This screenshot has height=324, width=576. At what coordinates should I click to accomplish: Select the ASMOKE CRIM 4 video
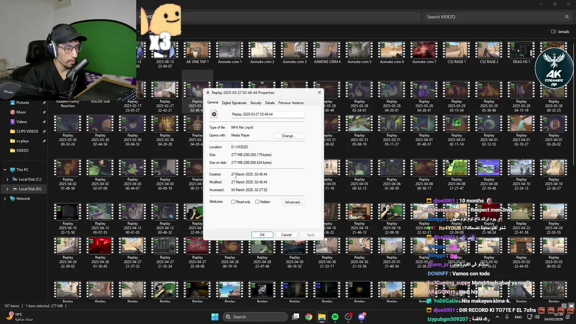coord(327,53)
